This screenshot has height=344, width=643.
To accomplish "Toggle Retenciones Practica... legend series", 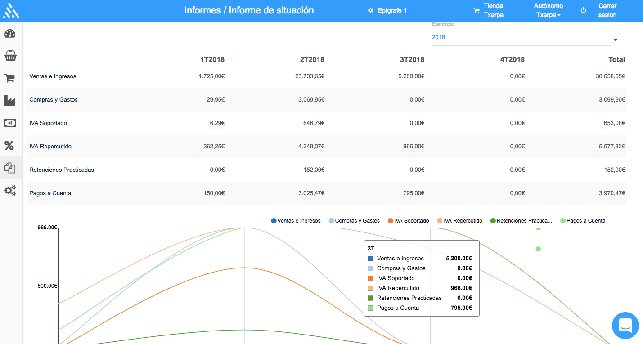I will [x=521, y=221].
